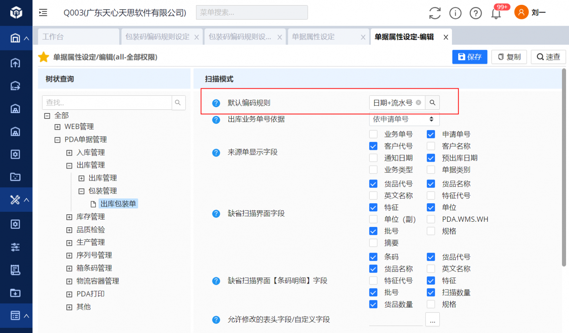Open notifications bell with 99+ badge
Viewport: 569px width, 333px height.
496,13
